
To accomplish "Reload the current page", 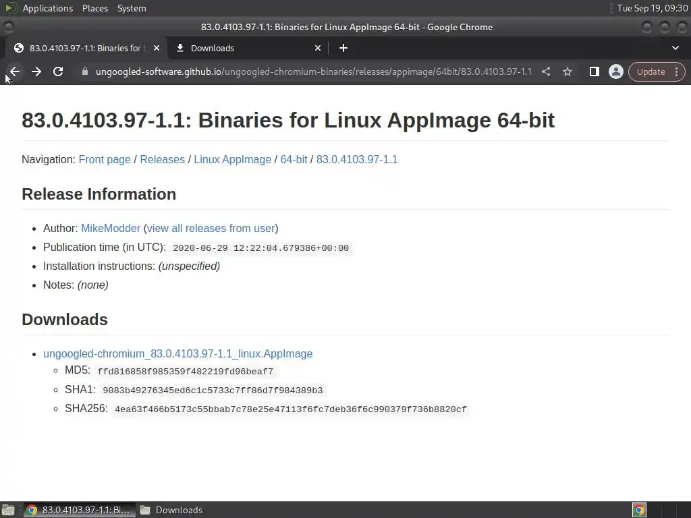I will [x=58, y=71].
